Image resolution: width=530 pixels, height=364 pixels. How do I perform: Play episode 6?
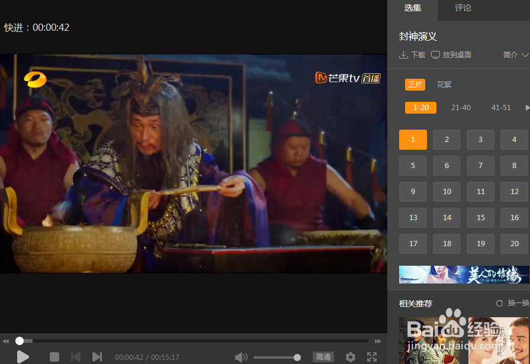pos(447,166)
